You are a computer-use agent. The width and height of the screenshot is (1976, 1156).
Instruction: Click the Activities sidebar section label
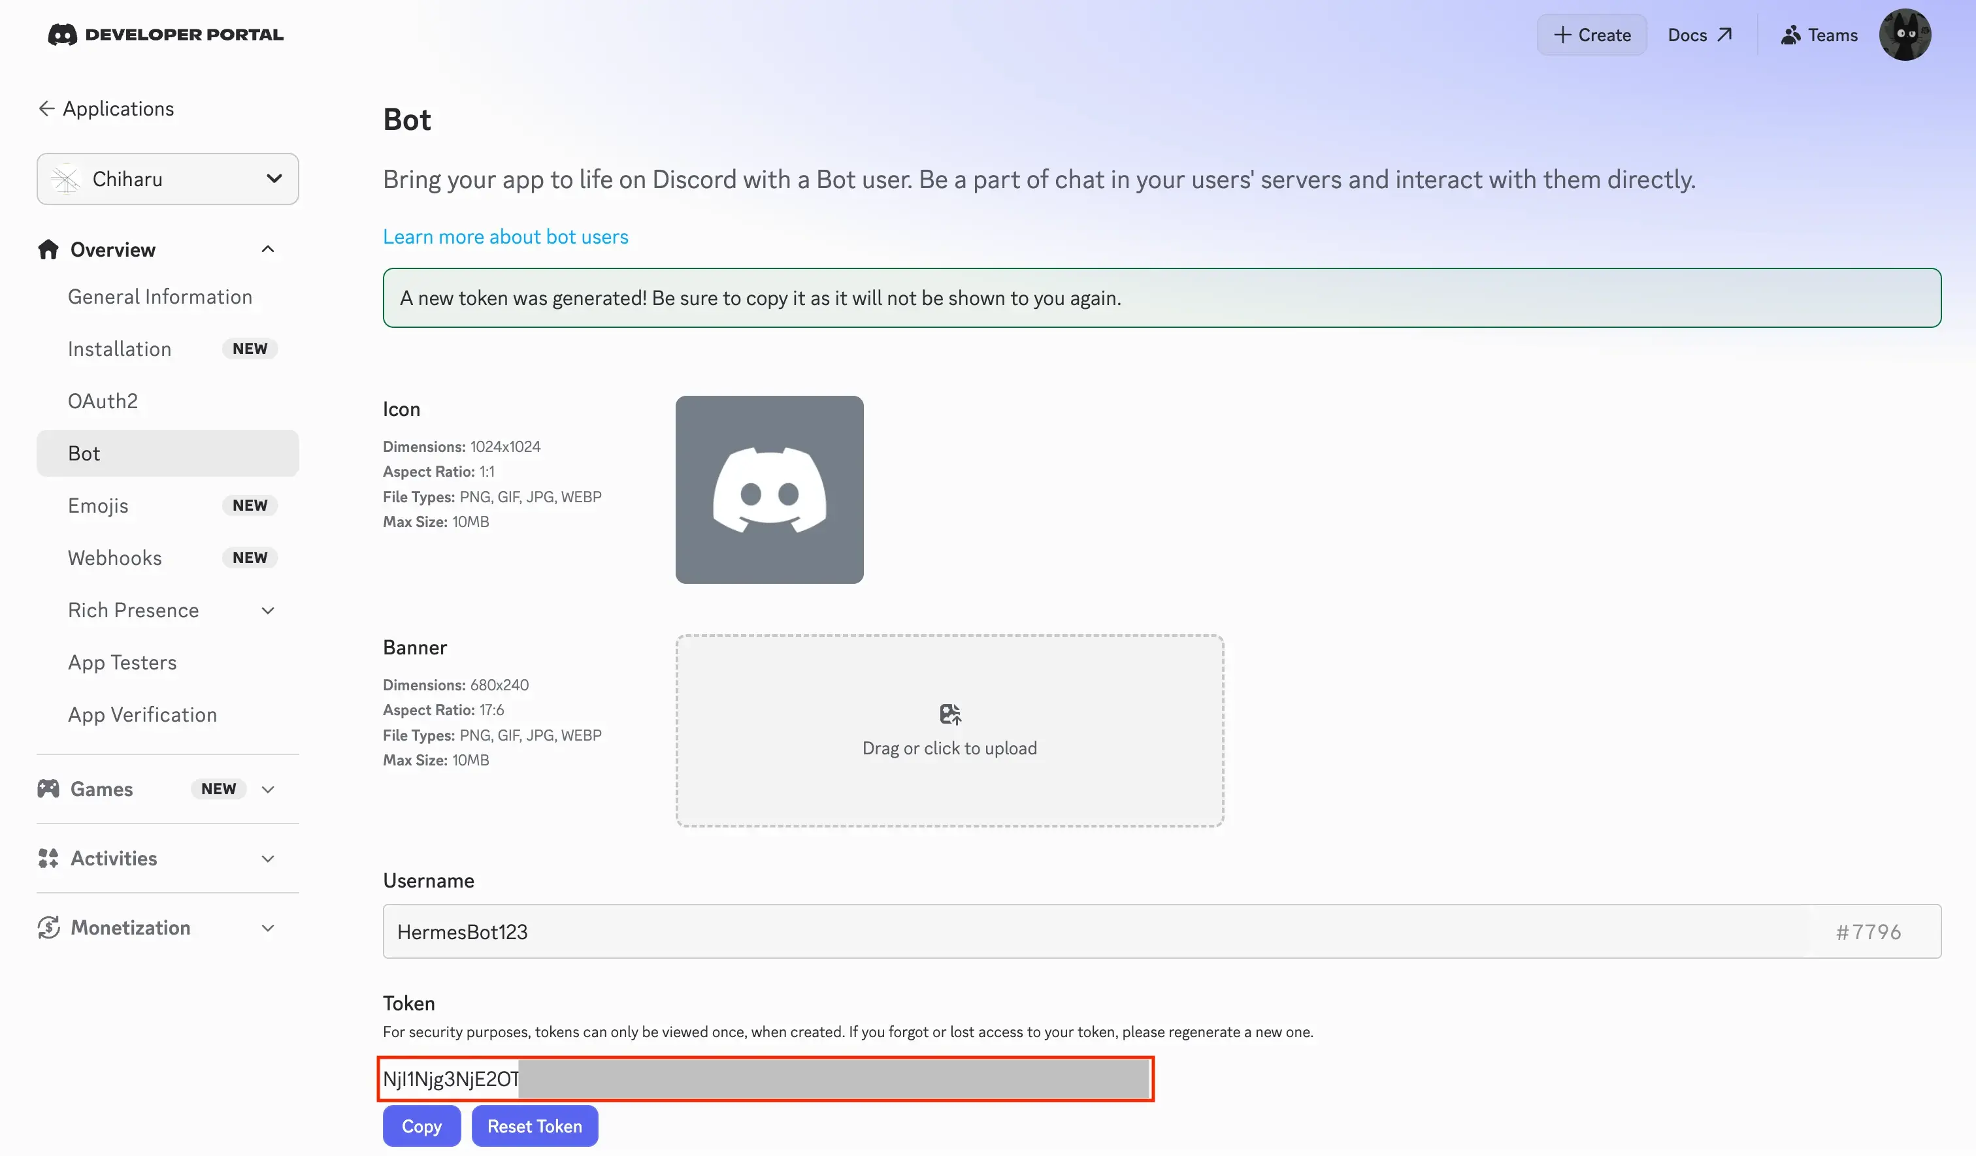(x=114, y=859)
